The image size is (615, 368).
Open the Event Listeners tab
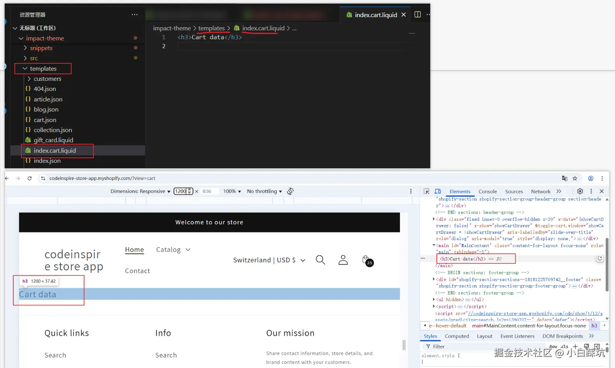517,336
